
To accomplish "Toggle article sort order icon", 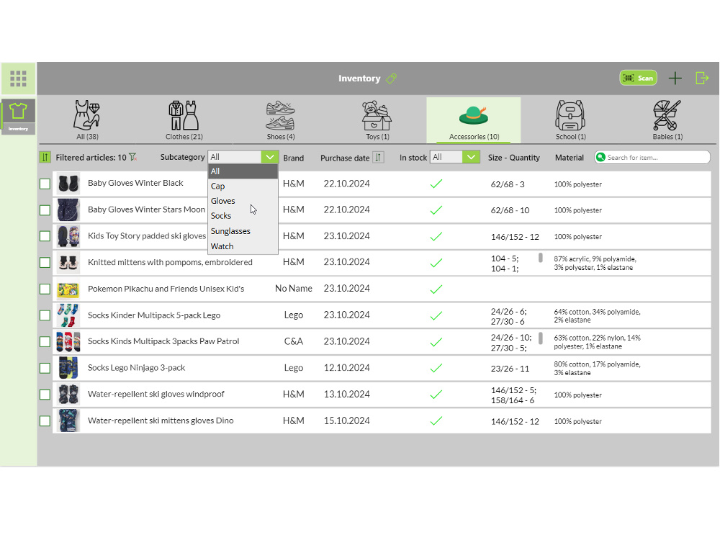I will point(45,158).
